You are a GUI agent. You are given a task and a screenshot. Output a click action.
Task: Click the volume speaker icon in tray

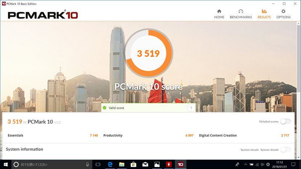point(262,164)
